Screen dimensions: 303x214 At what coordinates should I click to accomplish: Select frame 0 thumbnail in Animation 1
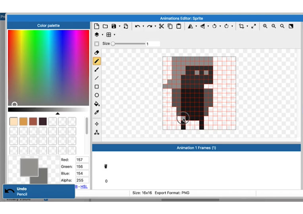(x=106, y=166)
